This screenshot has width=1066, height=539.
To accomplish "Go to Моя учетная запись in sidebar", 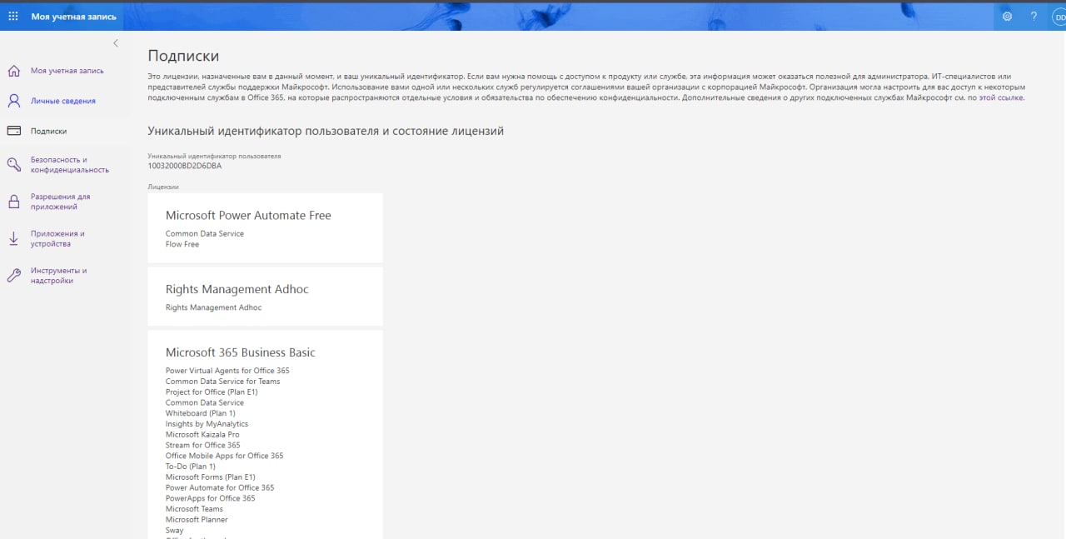I will tap(67, 71).
